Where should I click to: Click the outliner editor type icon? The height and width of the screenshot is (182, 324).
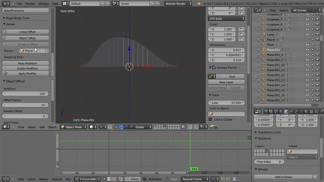click(258, 10)
